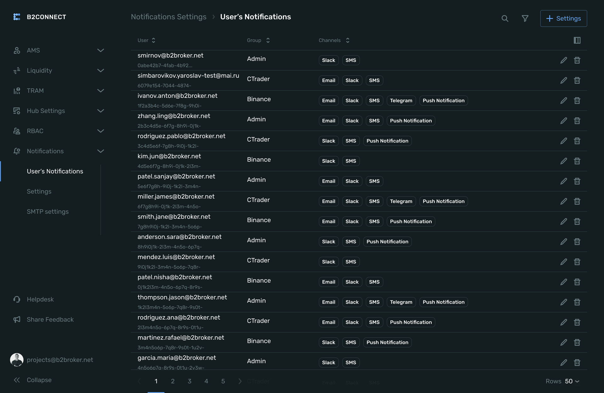Click pencil icon for miller.james@b2broker.net
The image size is (604, 393).
[x=563, y=201]
